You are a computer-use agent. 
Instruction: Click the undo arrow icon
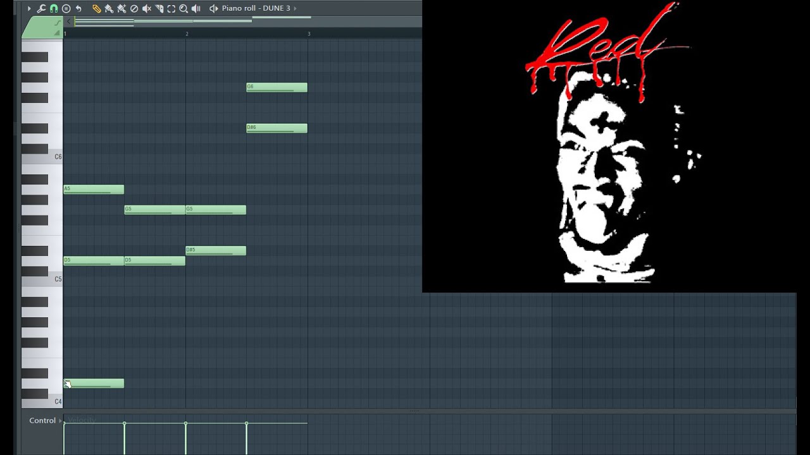click(78, 8)
